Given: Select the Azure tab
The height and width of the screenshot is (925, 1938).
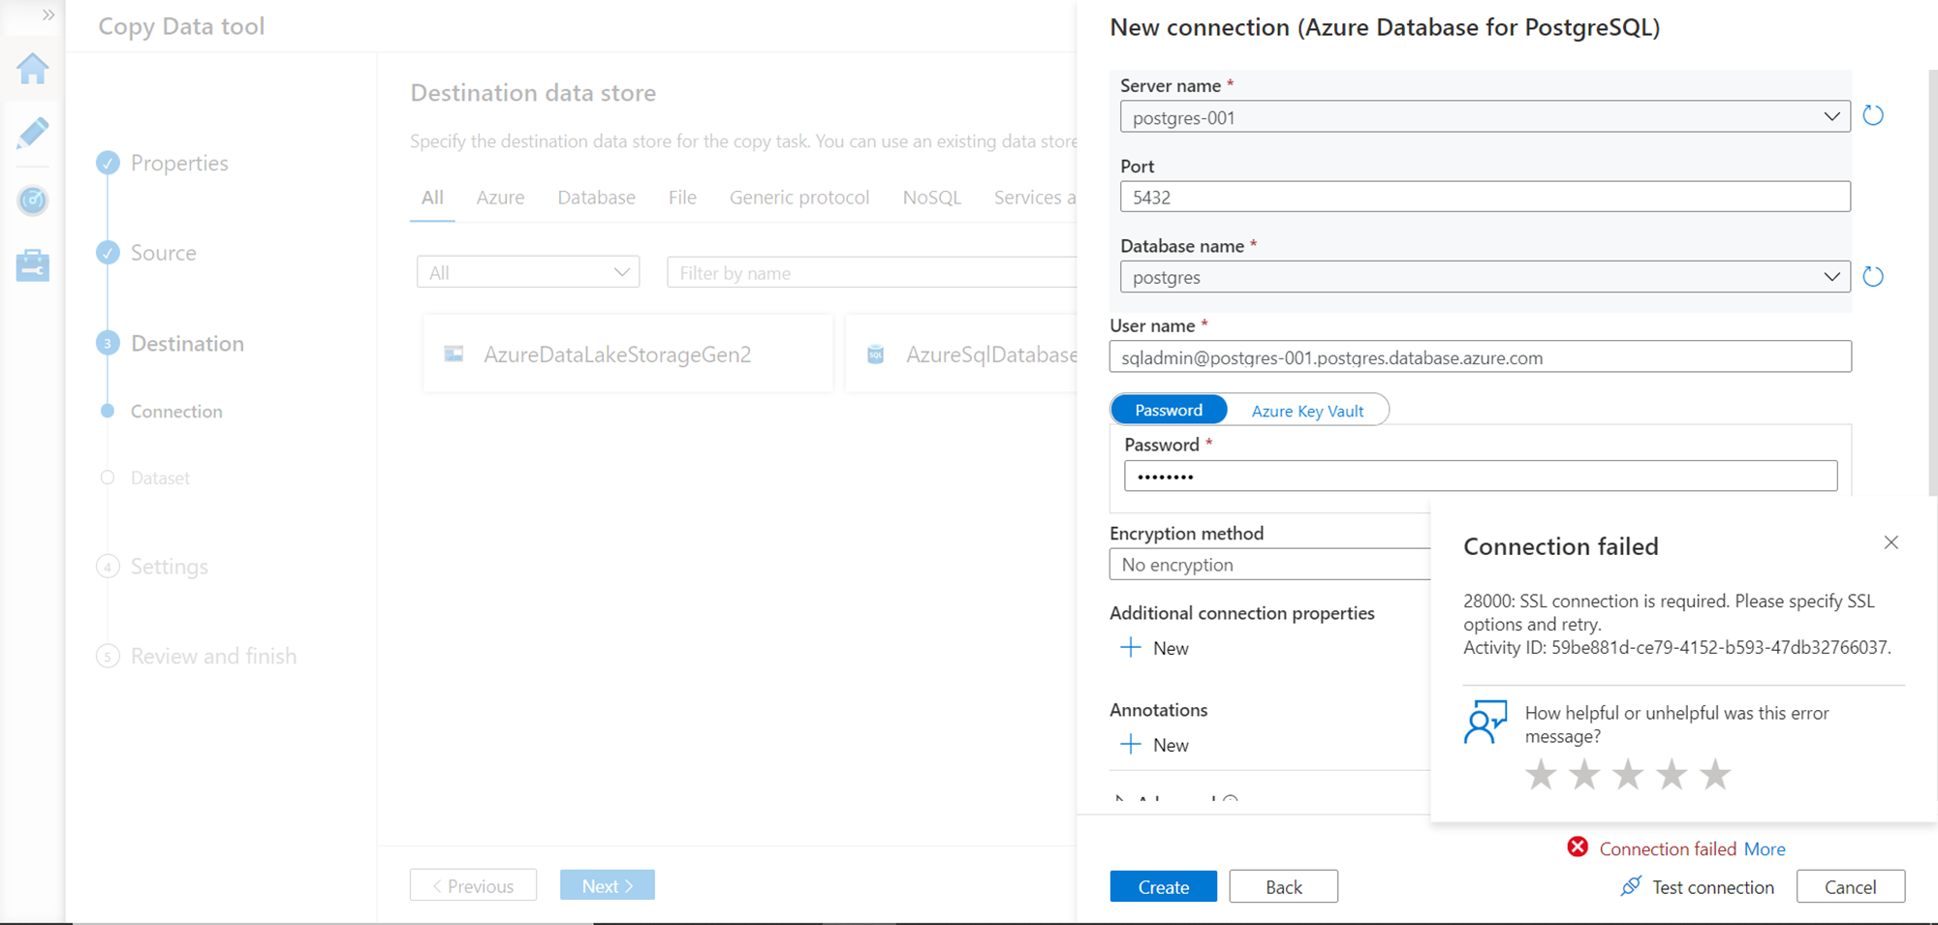Looking at the screenshot, I should [x=500, y=198].
